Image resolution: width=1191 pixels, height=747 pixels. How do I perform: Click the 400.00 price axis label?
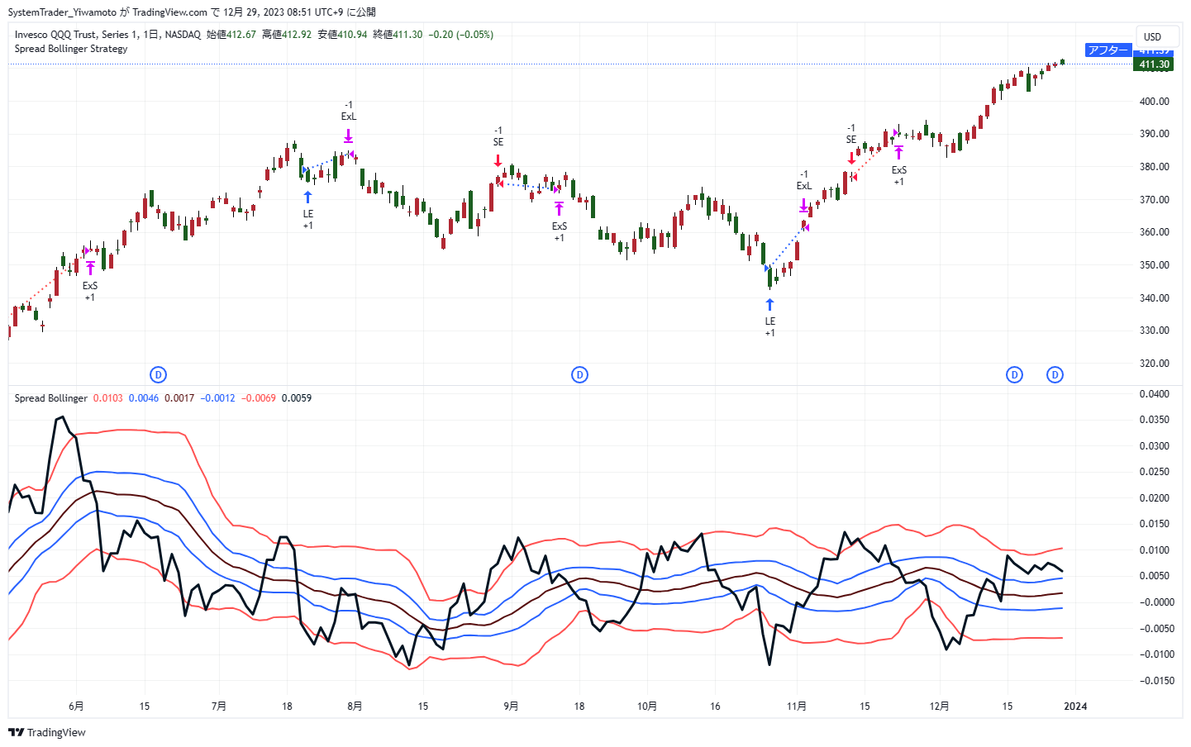coord(1154,102)
